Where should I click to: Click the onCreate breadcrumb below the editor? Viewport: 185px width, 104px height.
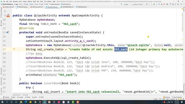(25, 95)
